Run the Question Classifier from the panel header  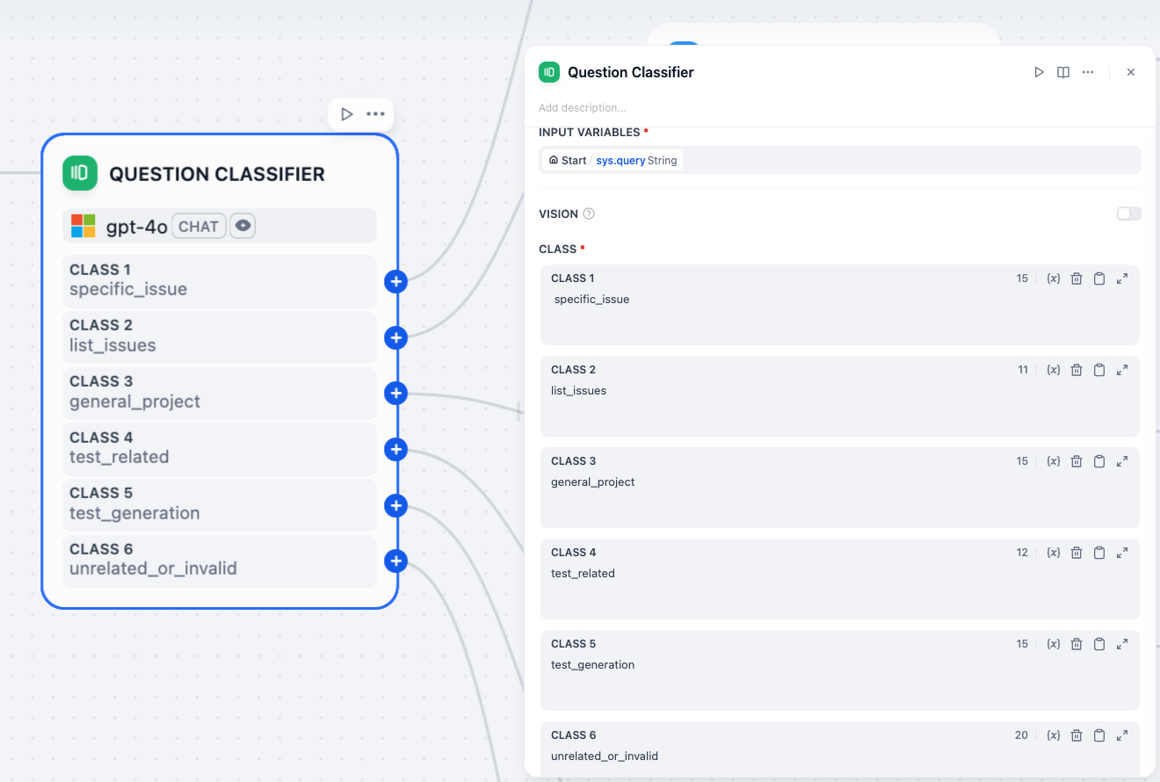pos(1039,72)
